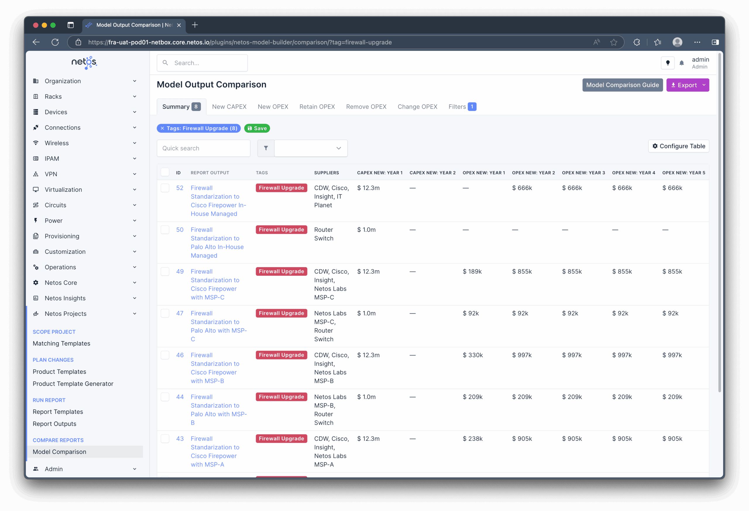Viewport: 749px width, 511px height.
Task: Toggle the select-all checkbox in table header
Action: 165,172
